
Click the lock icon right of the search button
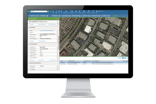51,11
